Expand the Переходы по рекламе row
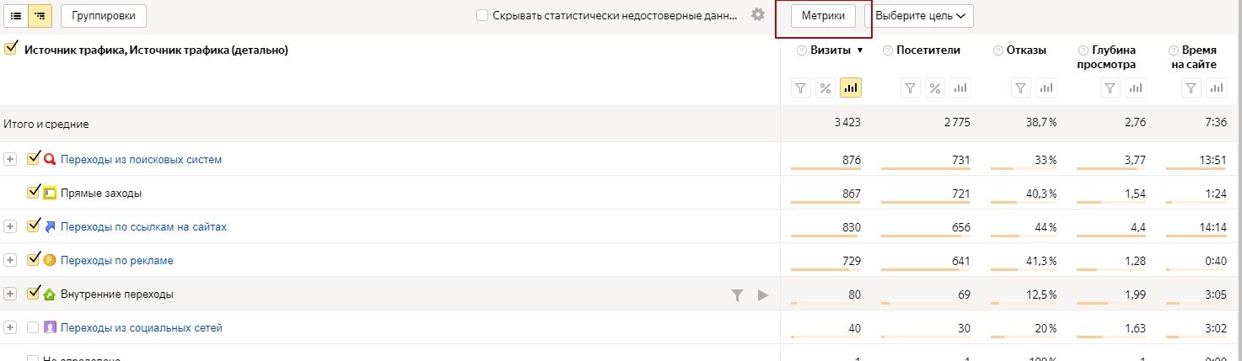1242x361 pixels. point(10,260)
